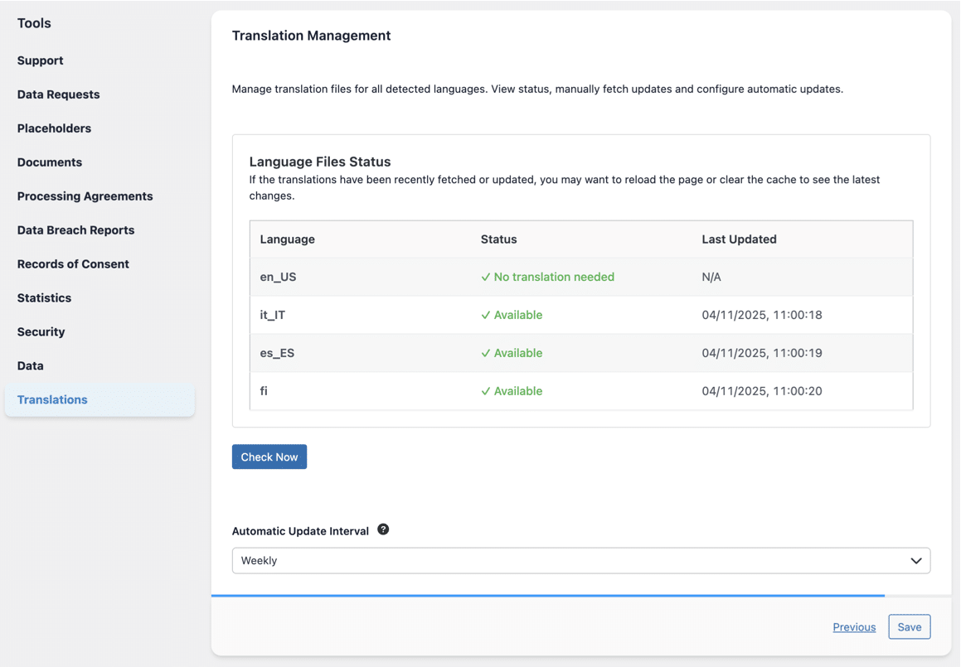Open Records of Consent
The width and height of the screenshot is (961, 667).
[x=73, y=264]
